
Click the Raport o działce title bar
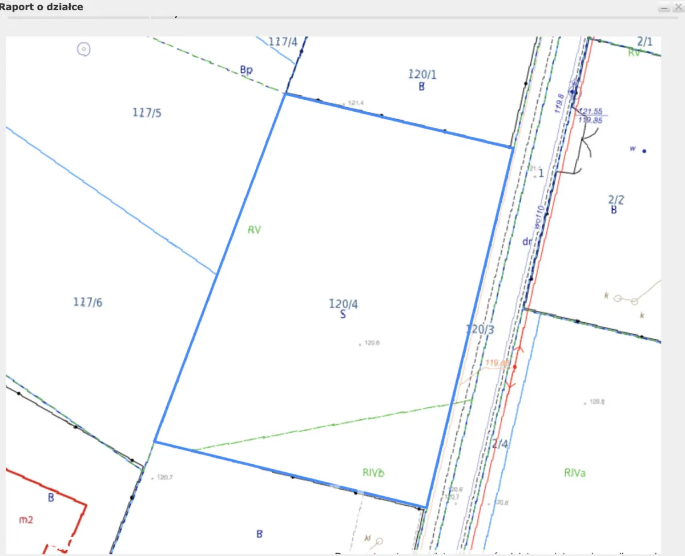click(x=285, y=7)
